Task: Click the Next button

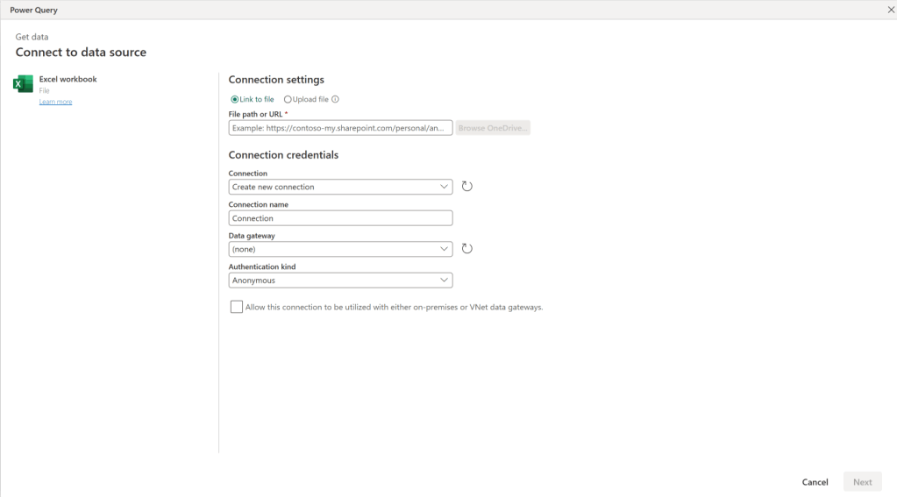Action: pyautogui.click(x=862, y=482)
